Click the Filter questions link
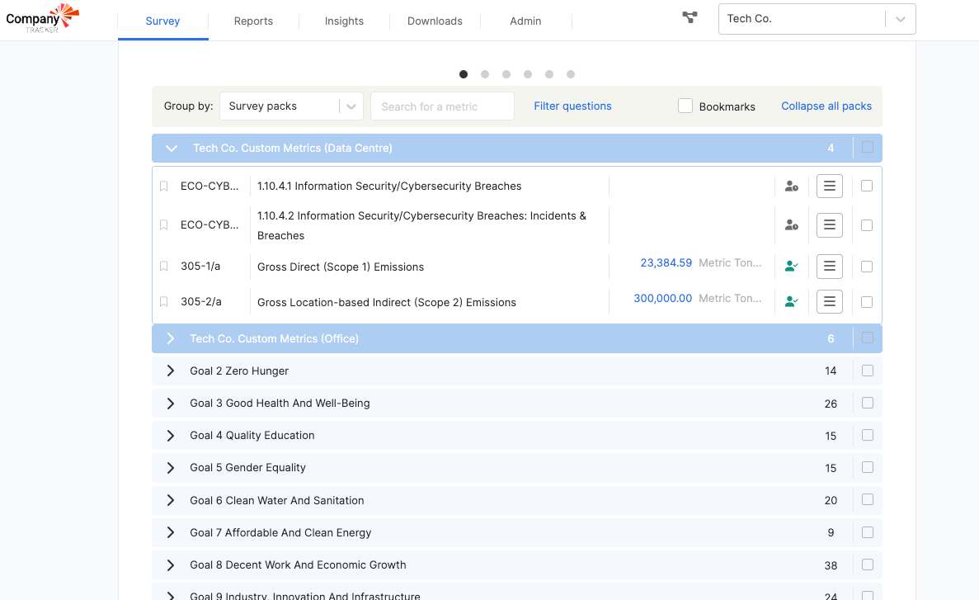This screenshot has width=979, height=600. click(x=572, y=106)
